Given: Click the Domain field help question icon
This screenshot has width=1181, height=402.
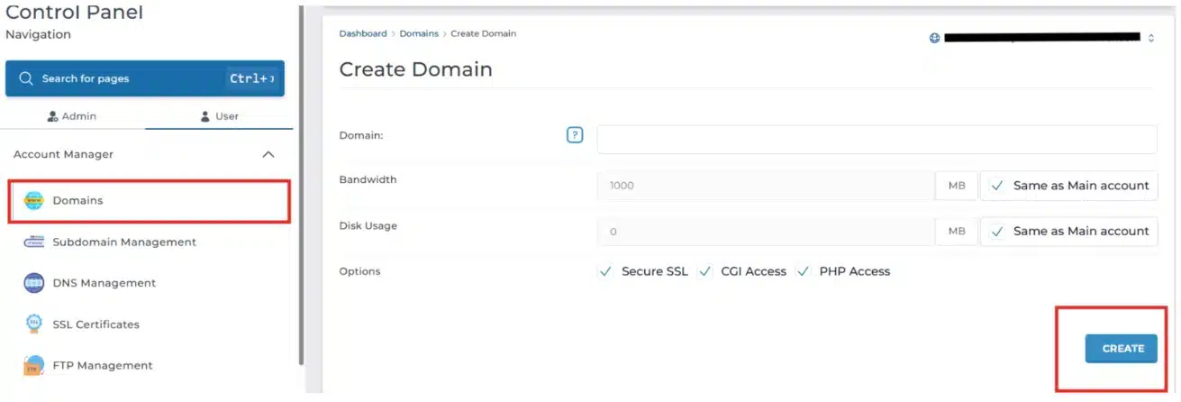Looking at the screenshot, I should pos(575,135).
